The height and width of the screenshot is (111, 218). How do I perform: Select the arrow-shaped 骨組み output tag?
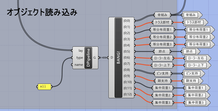[192, 15]
